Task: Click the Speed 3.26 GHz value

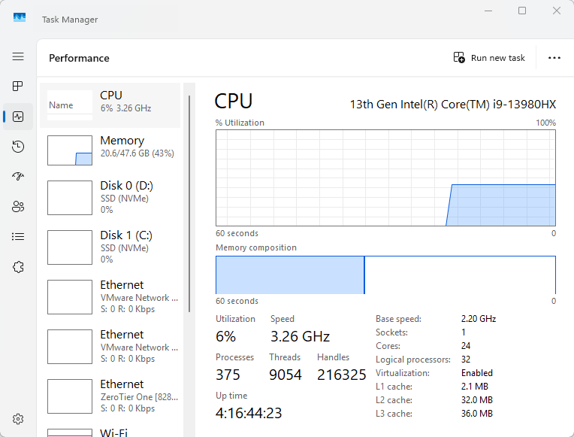Action: 301,336
